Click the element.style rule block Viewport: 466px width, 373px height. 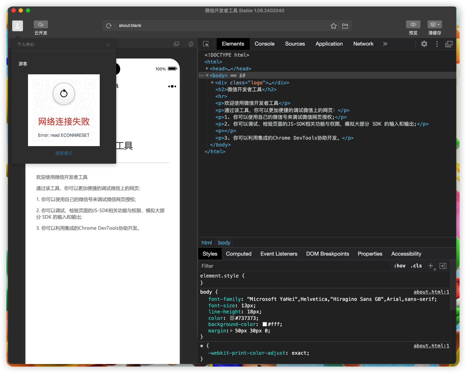(x=324, y=279)
